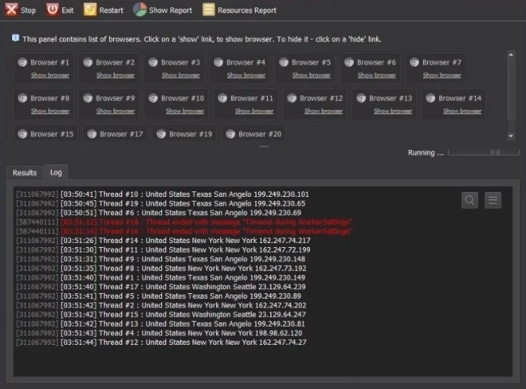
Task: Click the Browser #8 chrome icon
Action: pos(23,98)
